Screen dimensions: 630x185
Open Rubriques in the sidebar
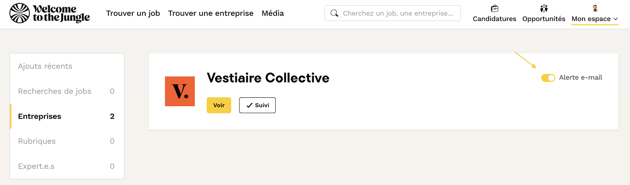[x=37, y=141]
